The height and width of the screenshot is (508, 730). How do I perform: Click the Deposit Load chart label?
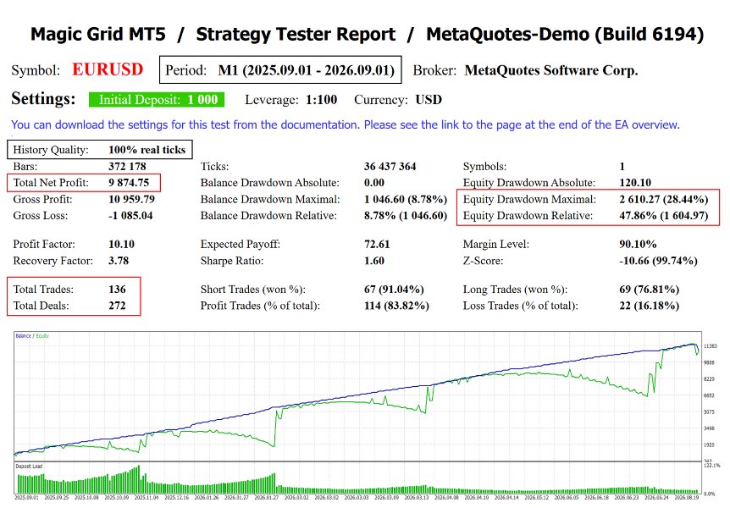29,467
